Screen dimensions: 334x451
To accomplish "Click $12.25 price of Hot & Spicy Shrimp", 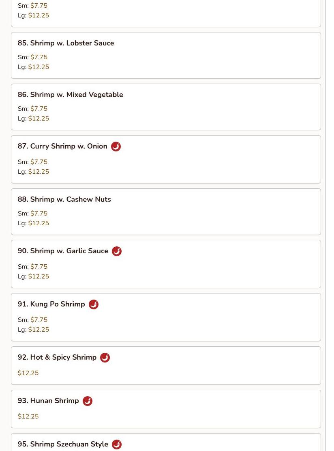I will point(28,373).
